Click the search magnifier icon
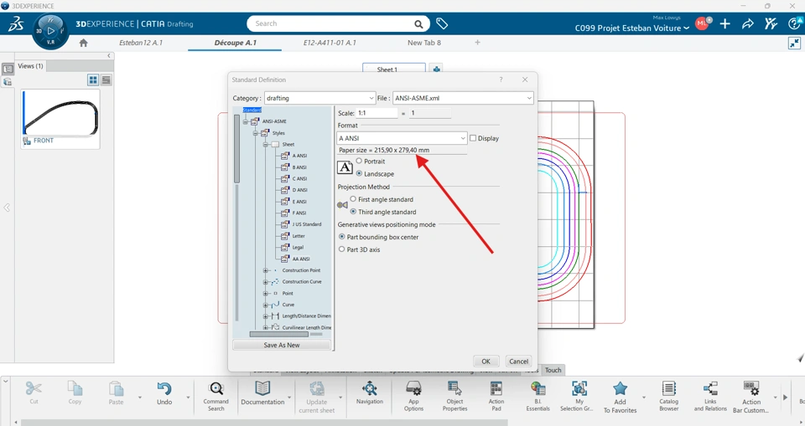The width and height of the screenshot is (805, 426). [x=419, y=24]
